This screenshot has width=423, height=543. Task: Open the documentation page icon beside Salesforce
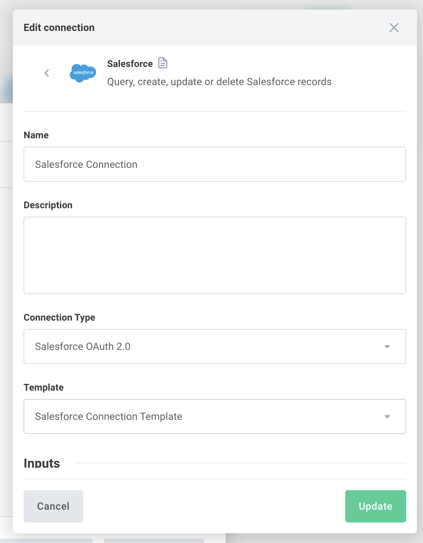pyautogui.click(x=163, y=63)
